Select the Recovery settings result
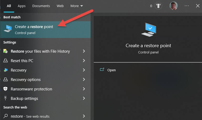The image size is (202, 120). 45,70
